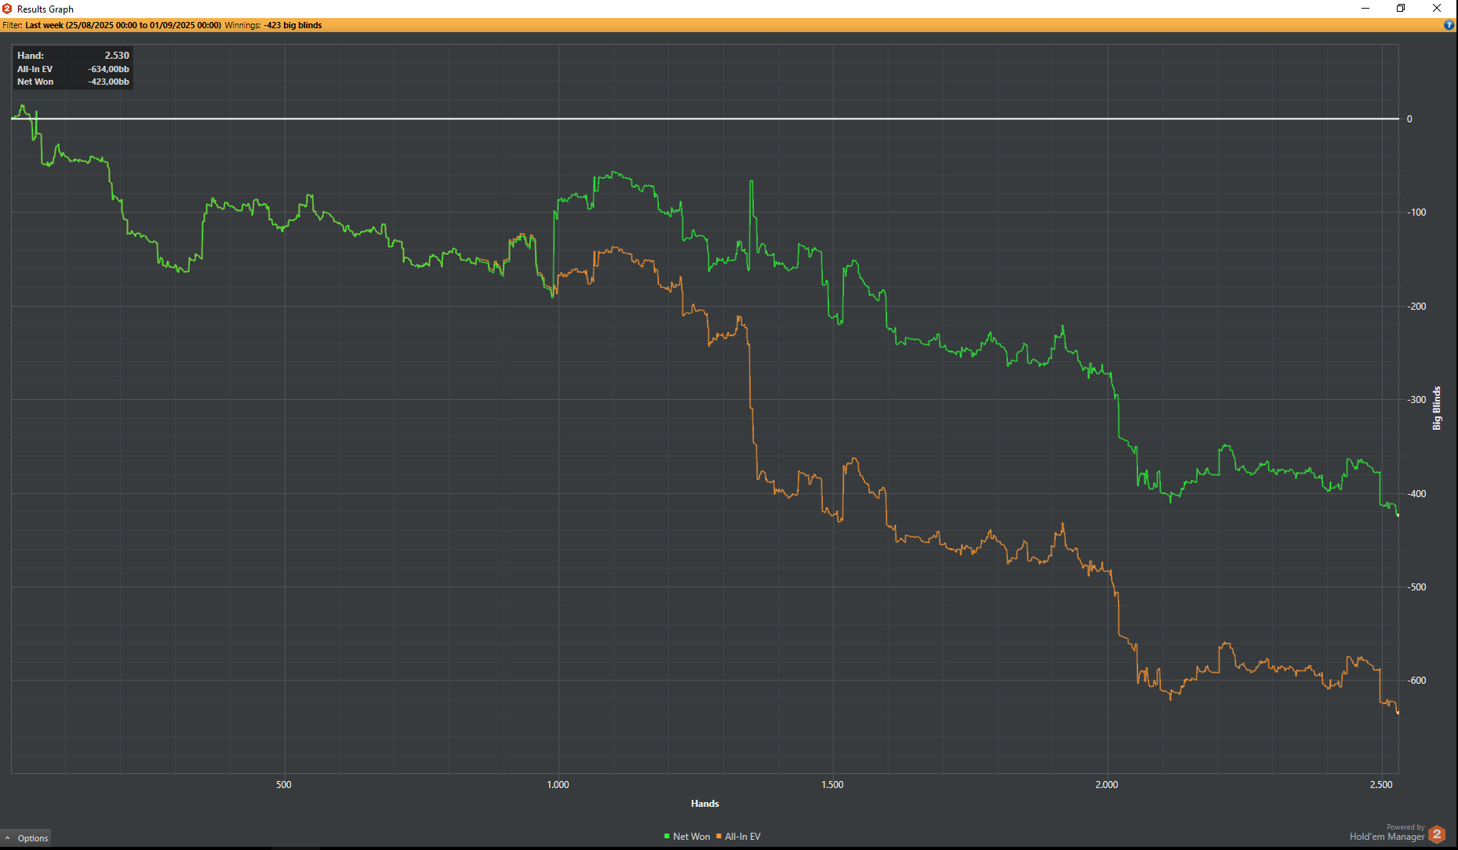Click the "2.000" x-axis label

coord(1107,785)
